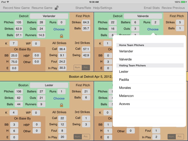Tap Verlander's 3rd Strikes Swing 42.9
Image resolution: width=188 pixels, height=141 pixels.
(86, 55)
